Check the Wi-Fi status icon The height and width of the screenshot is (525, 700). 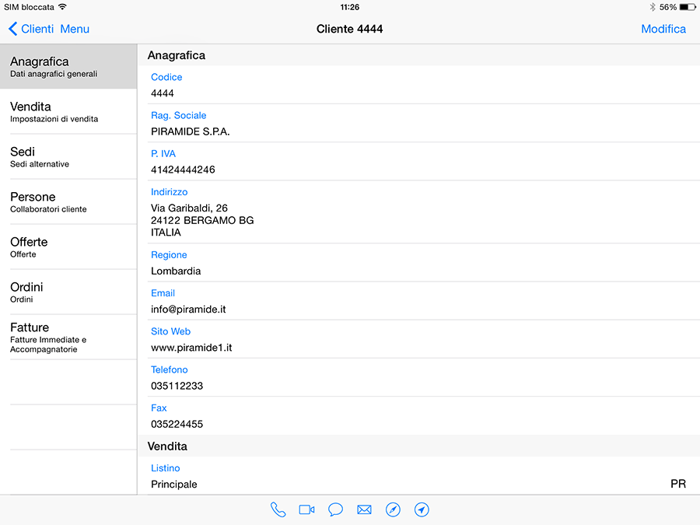pyautogui.click(x=62, y=7)
